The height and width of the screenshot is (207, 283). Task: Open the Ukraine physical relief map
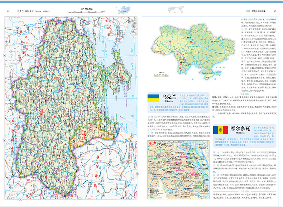point(193,52)
